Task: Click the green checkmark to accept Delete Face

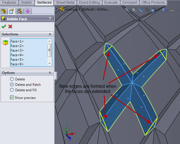Action: [x=4, y=27]
